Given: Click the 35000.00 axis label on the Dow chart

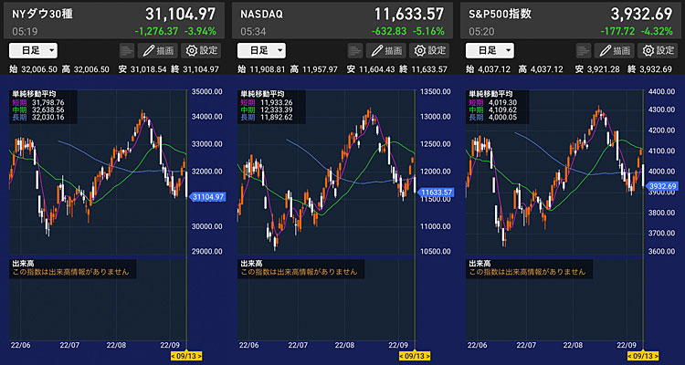Looking at the screenshot, I should point(207,91).
